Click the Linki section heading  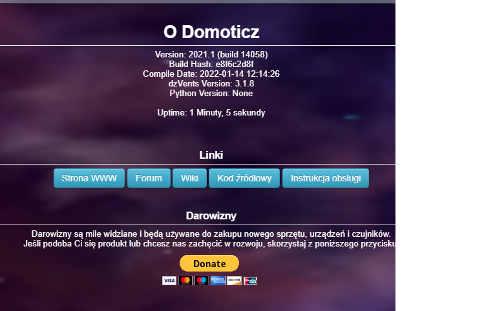[x=211, y=155]
